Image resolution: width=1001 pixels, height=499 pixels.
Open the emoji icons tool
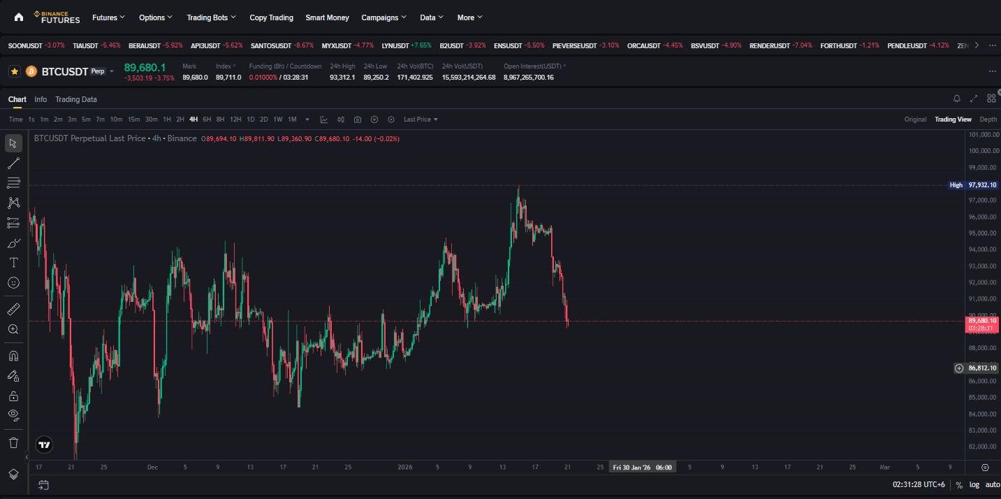pyautogui.click(x=13, y=282)
